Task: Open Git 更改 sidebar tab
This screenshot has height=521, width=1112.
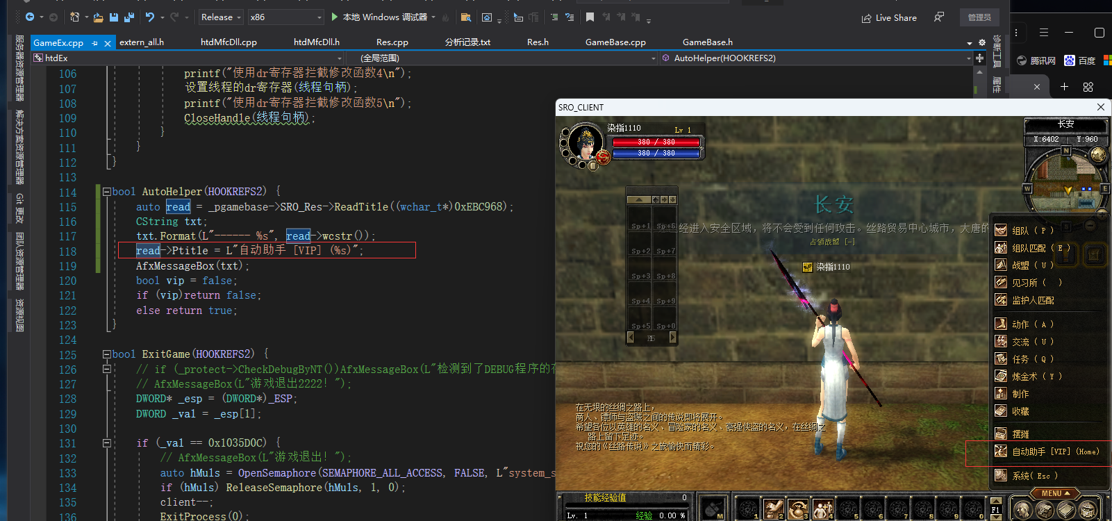Action: click(19, 209)
